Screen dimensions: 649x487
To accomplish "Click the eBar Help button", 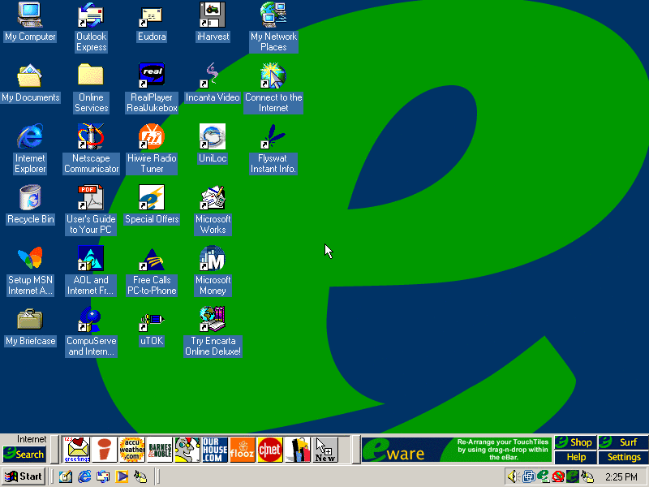I will point(575,458).
